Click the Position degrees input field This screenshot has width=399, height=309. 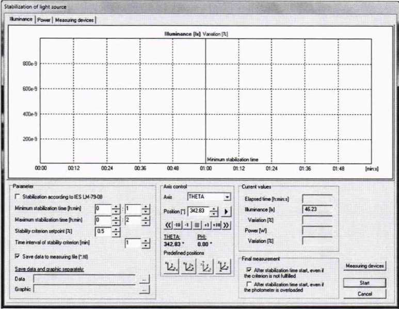pos(198,212)
